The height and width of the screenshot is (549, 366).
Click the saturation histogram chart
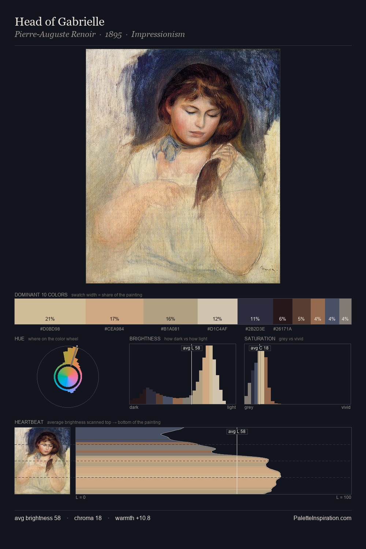298,374
